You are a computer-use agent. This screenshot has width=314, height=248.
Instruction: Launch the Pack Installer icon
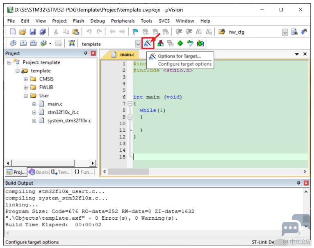[x=200, y=43]
